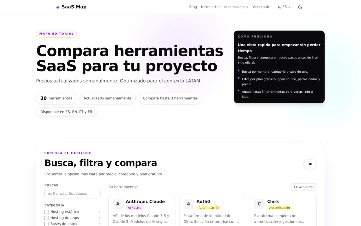Click Clerk's Autenticación tag
The width and height of the screenshot is (361, 226).
(x=279, y=208)
